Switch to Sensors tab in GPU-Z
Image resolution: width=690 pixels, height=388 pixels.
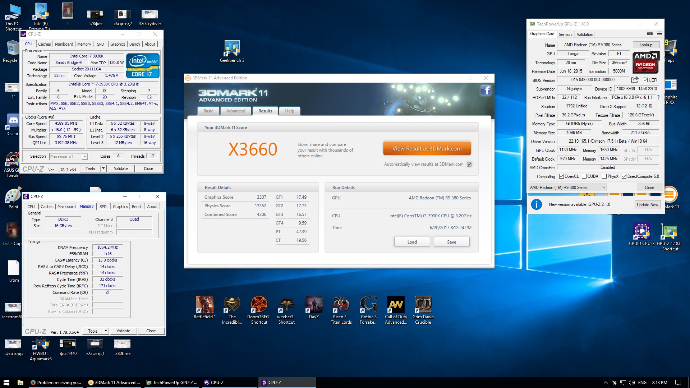(565, 34)
